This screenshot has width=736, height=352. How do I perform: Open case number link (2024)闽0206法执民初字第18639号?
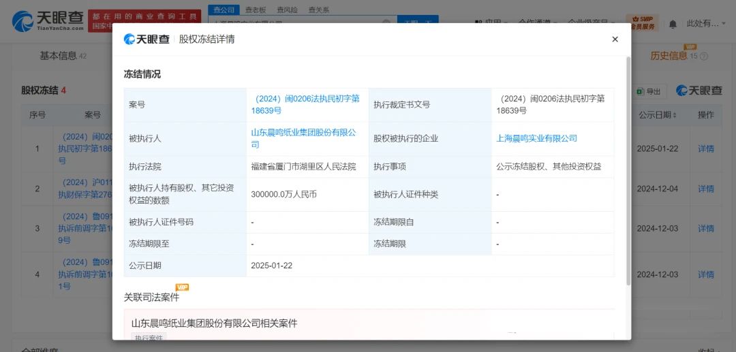click(305, 104)
